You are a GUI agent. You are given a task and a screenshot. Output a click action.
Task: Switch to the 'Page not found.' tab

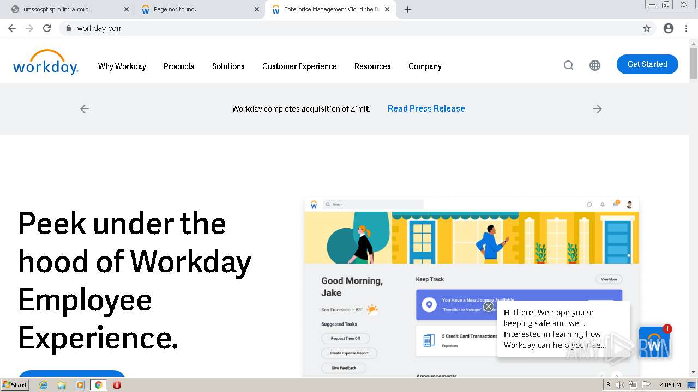coord(200,9)
